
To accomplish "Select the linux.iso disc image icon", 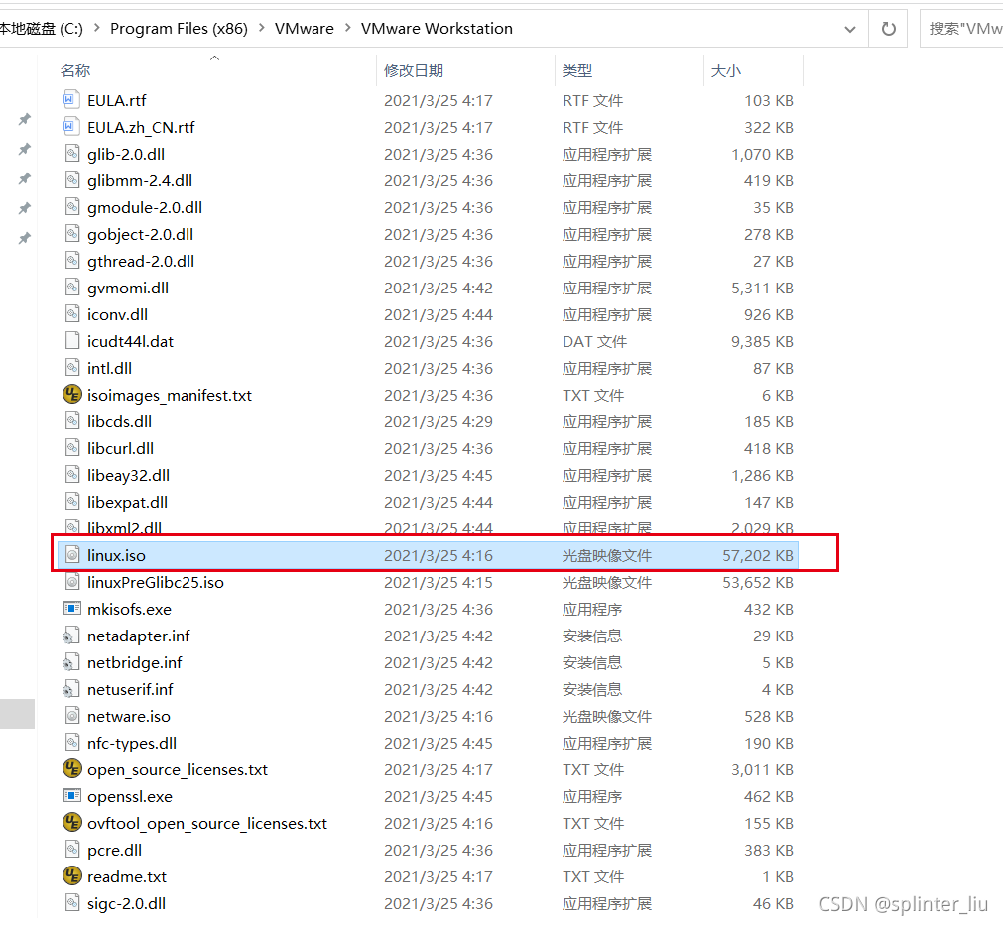I will [x=72, y=555].
